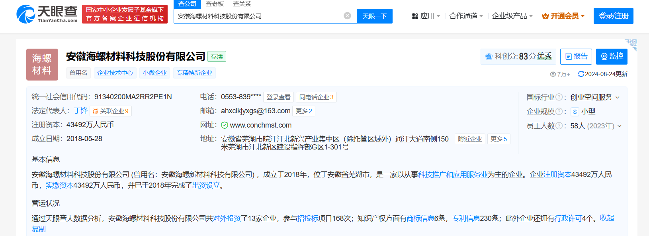This screenshot has width=649, height=236.
Task: Open the 出资设立 link
Action: 206,185
